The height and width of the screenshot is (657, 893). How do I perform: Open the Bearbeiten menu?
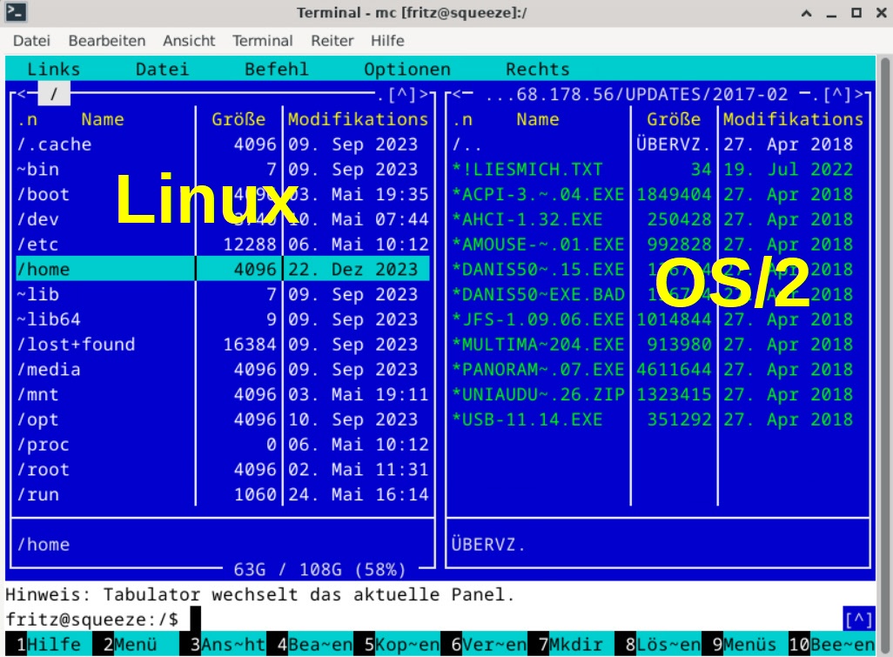click(107, 41)
